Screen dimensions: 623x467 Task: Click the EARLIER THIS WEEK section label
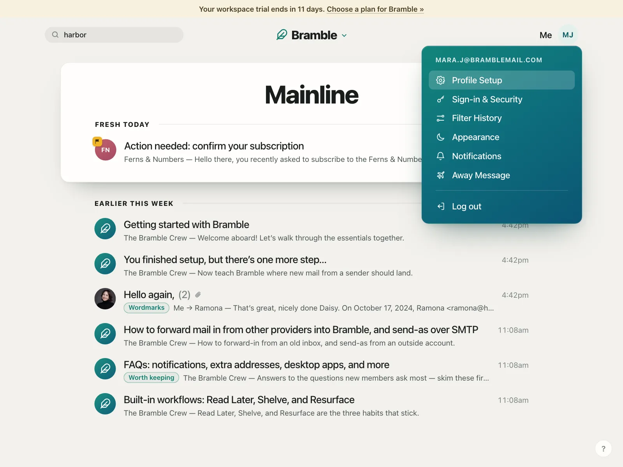coord(134,204)
